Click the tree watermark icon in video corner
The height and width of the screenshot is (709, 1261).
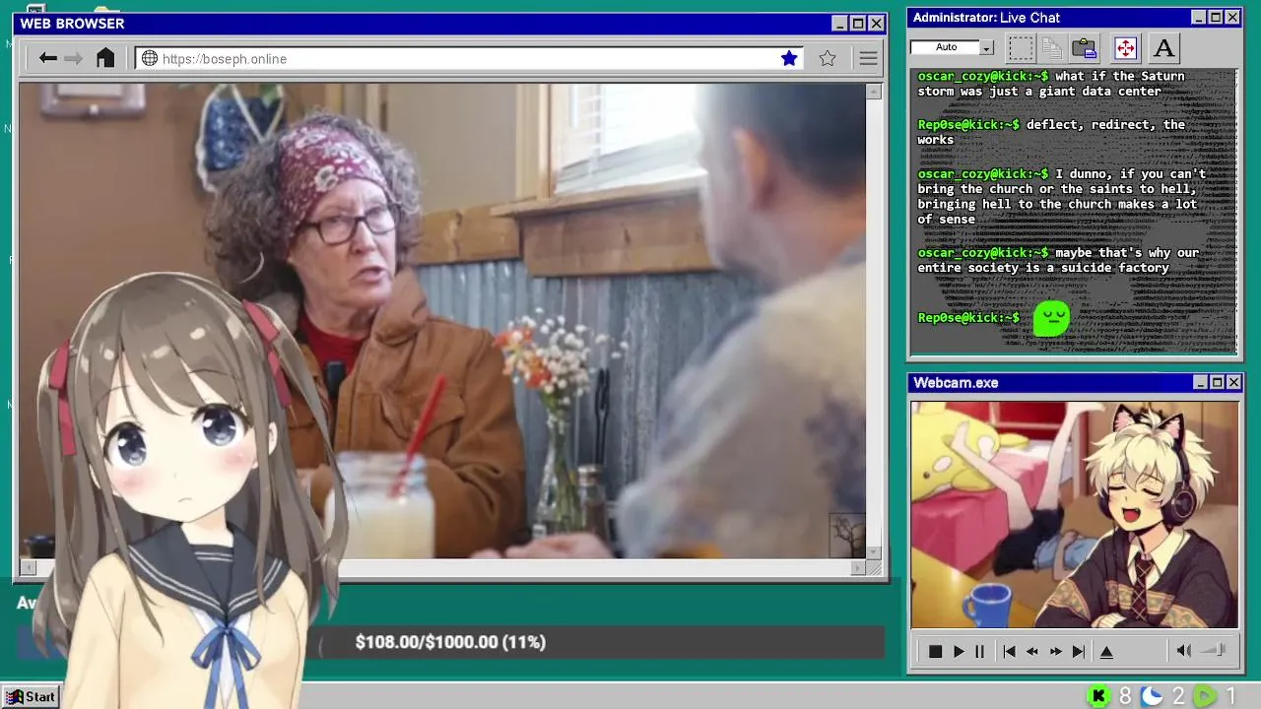(x=847, y=535)
